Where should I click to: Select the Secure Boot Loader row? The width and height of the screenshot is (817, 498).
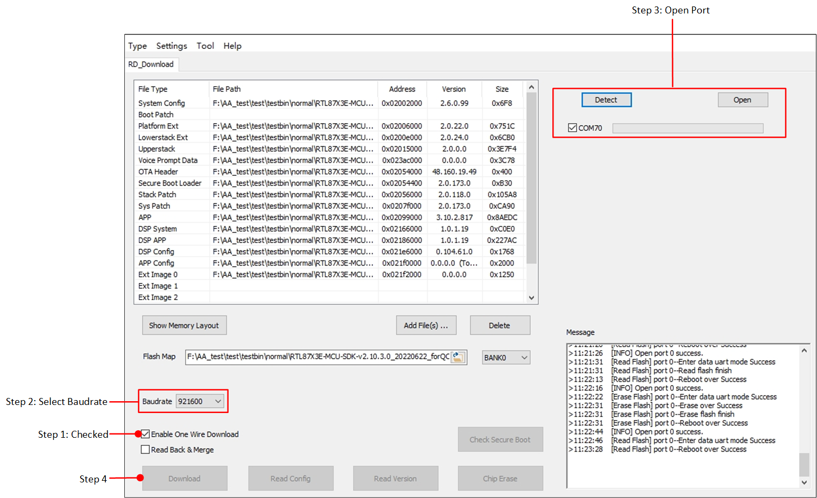[330, 183]
